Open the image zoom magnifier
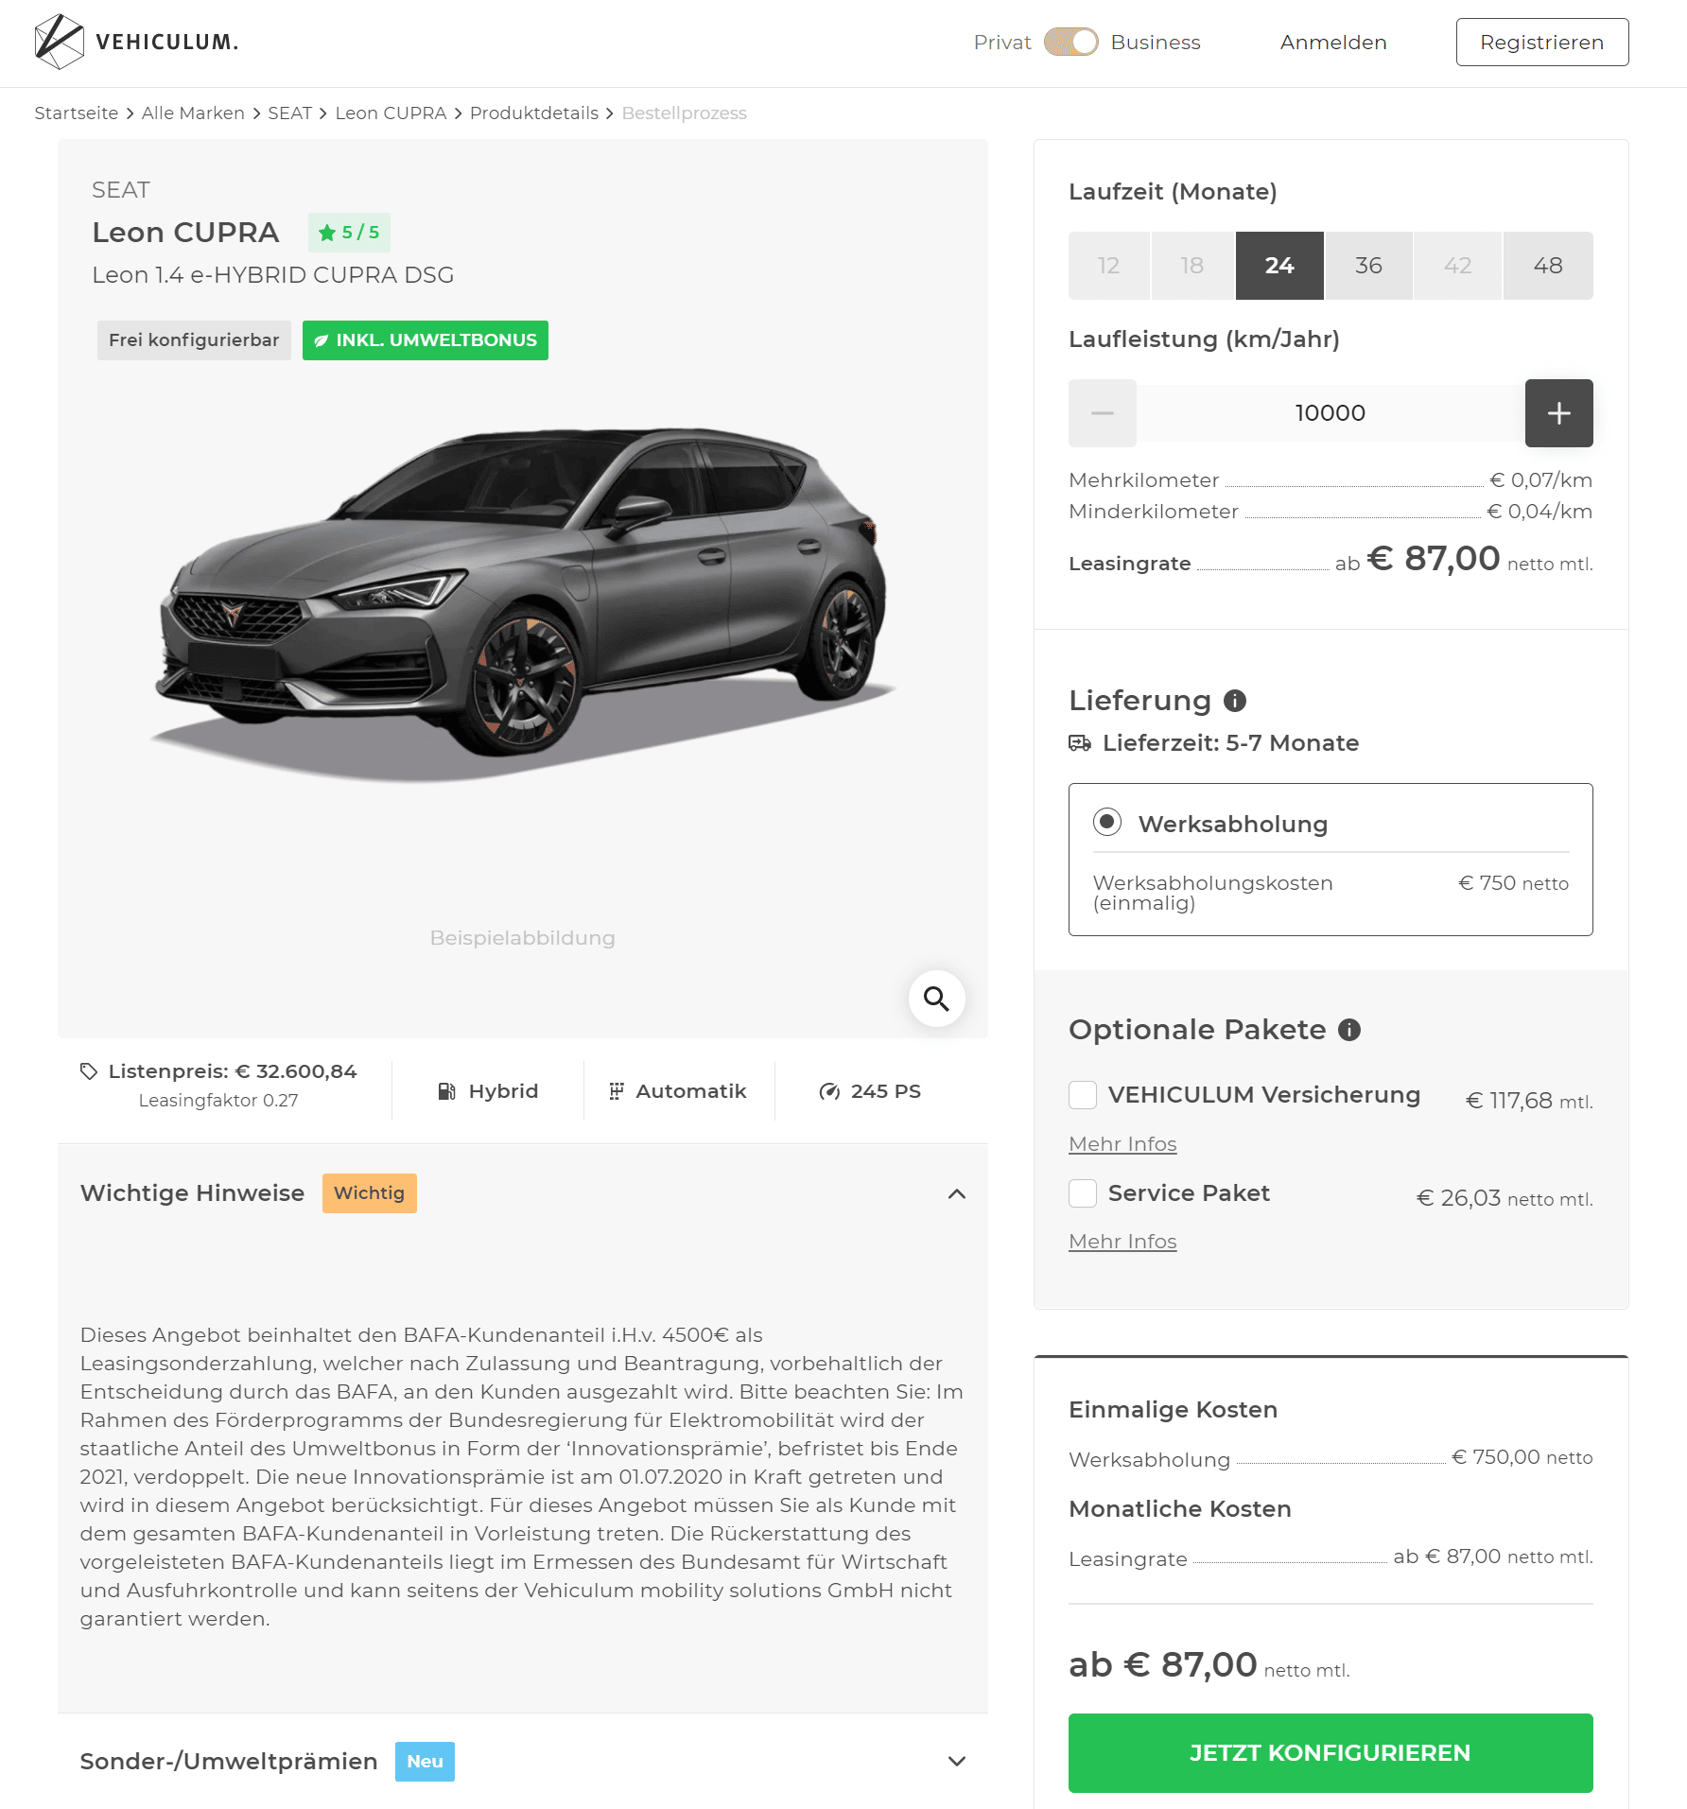The image size is (1687, 1809). [936, 999]
